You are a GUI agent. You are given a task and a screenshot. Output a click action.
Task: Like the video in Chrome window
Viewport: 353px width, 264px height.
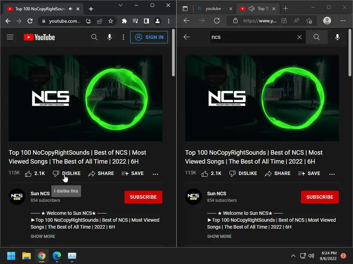(35, 173)
